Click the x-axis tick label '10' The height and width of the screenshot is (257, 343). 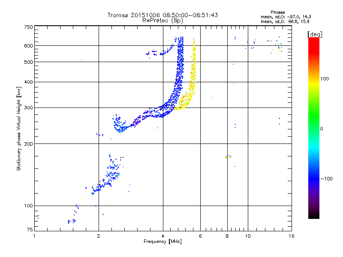point(248,236)
